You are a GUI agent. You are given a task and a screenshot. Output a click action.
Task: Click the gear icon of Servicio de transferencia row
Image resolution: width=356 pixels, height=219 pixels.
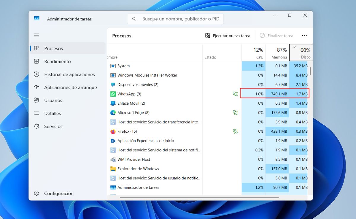(x=113, y=122)
